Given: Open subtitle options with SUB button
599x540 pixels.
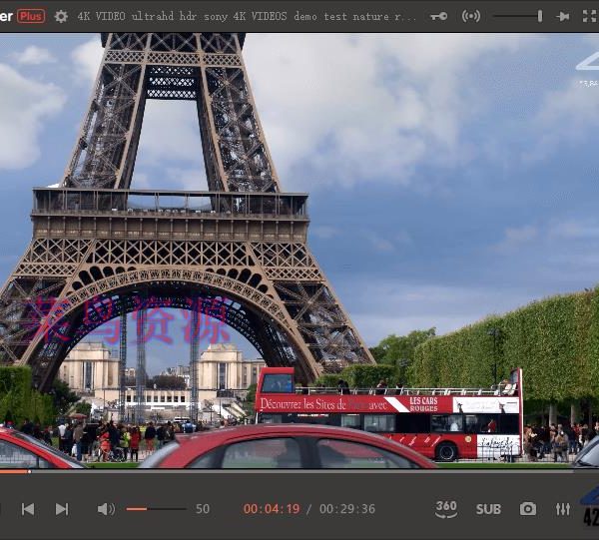Looking at the screenshot, I should coord(488,509).
